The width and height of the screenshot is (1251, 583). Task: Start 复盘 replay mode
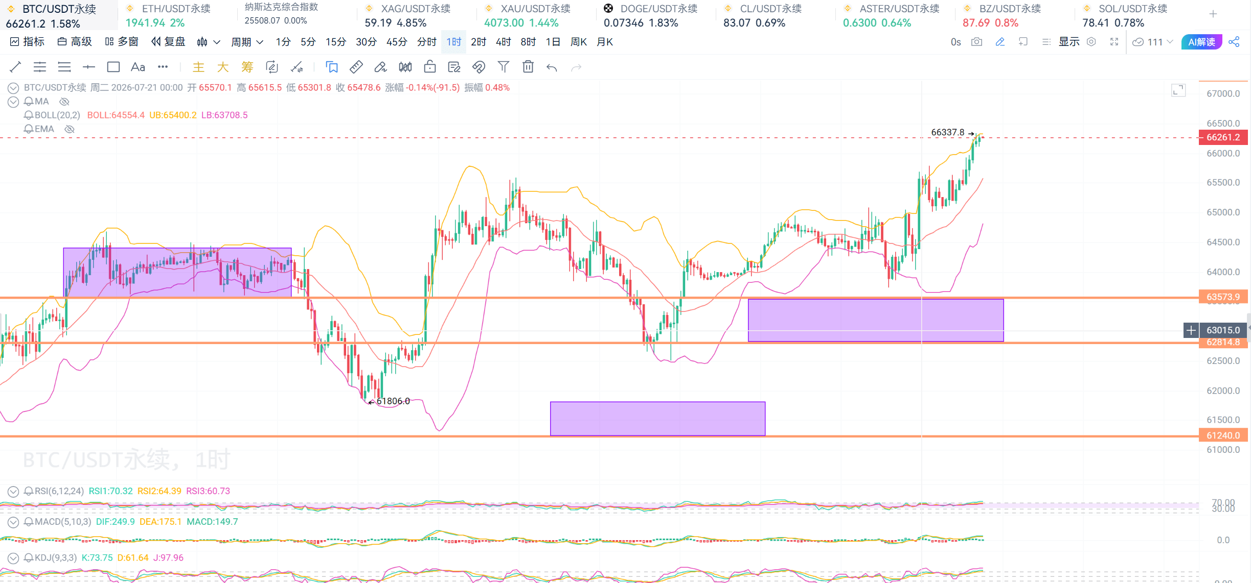168,42
